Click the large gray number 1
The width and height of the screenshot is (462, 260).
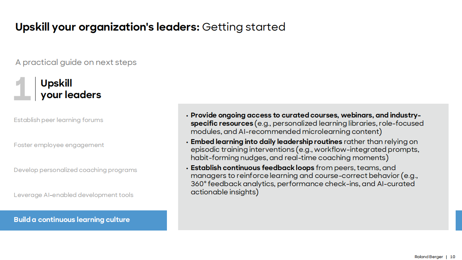click(x=22, y=89)
